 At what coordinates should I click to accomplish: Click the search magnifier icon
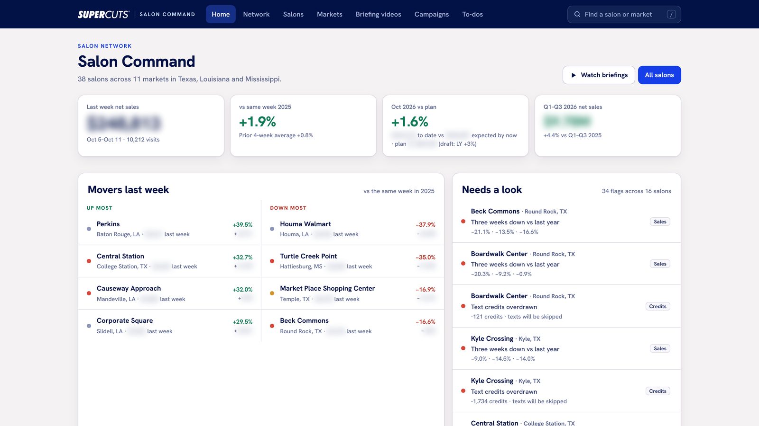pos(577,14)
